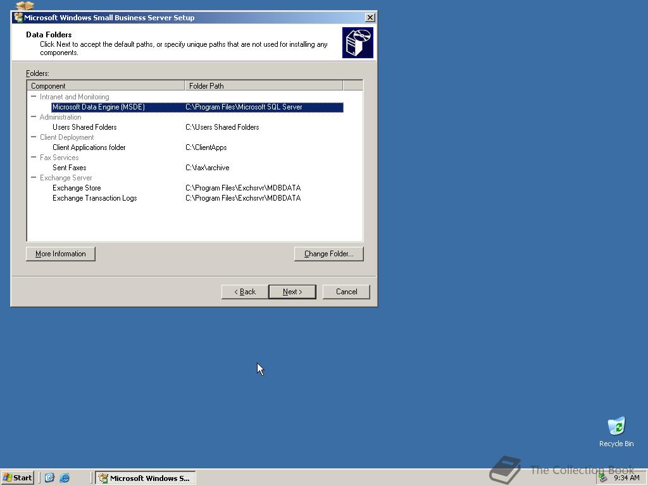
Task: Open More Information about data folders
Action: click(60, 254)
